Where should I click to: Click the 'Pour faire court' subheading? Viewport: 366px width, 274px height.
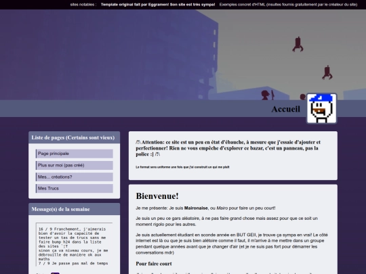click(x=154, y=264)
